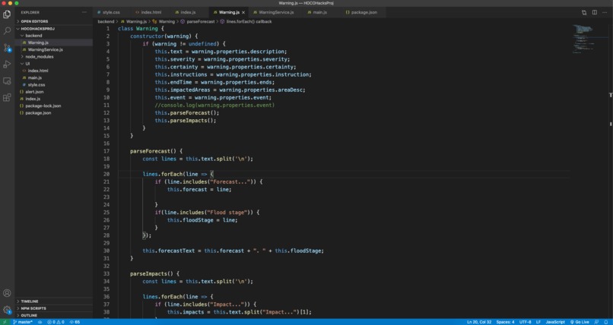The height and width of the screenshot is (325, 613).
Task: Change JavaScript language mode in status bar
Action: click(555, 322)
